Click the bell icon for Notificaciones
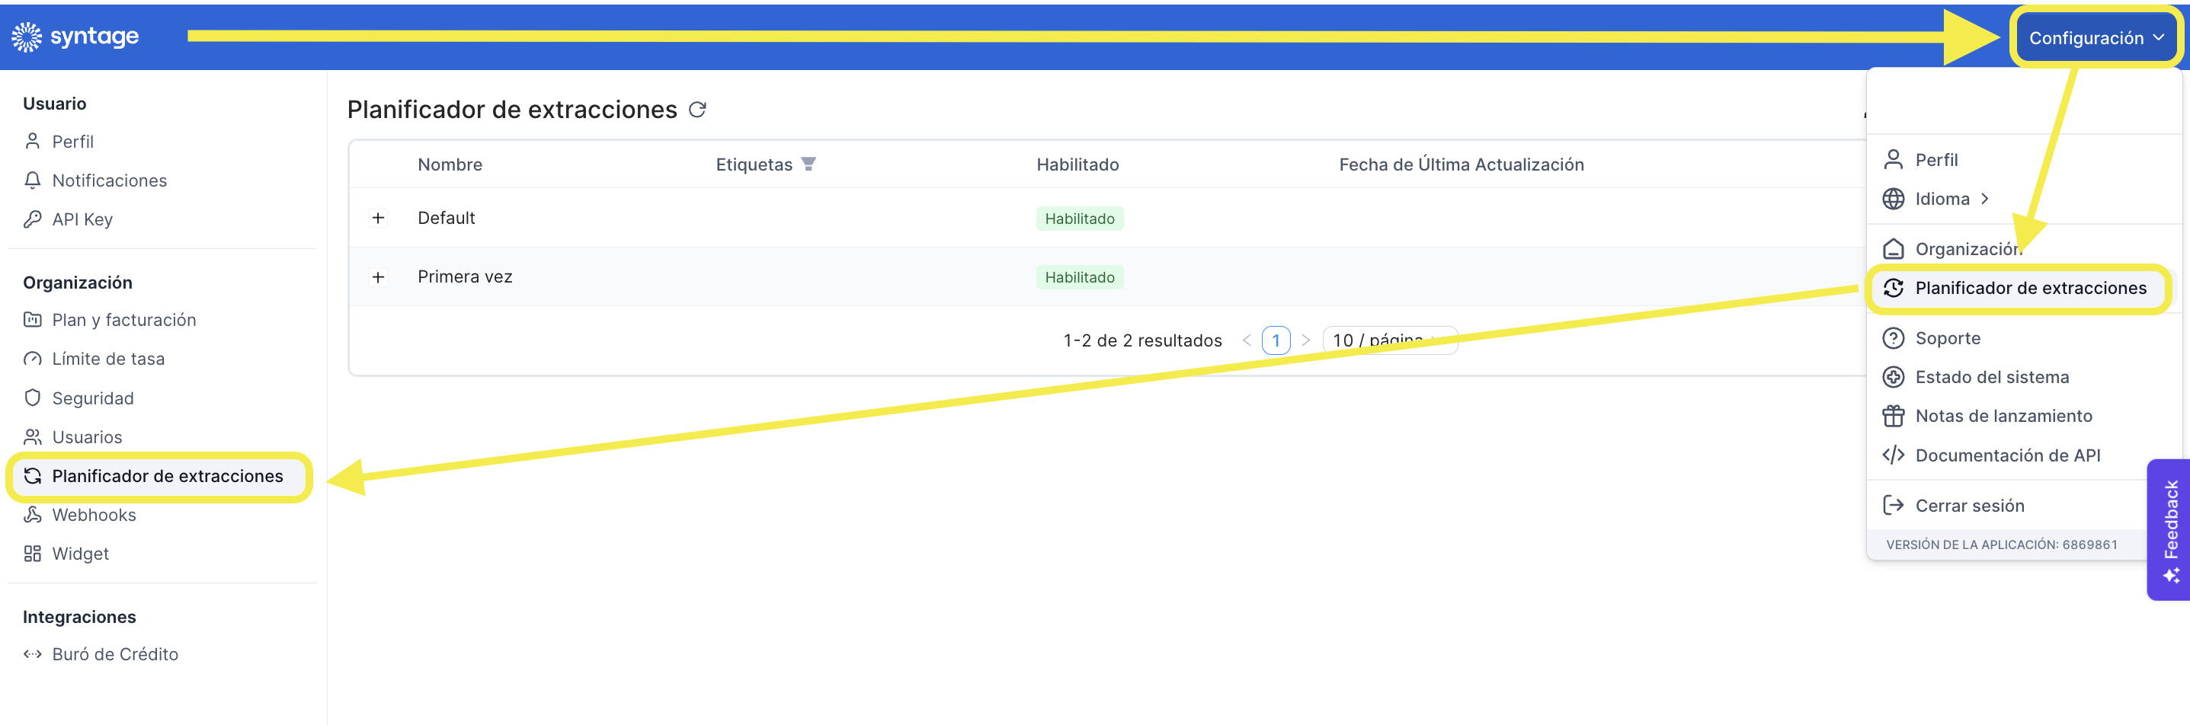2190x725 pixels. 32,180
